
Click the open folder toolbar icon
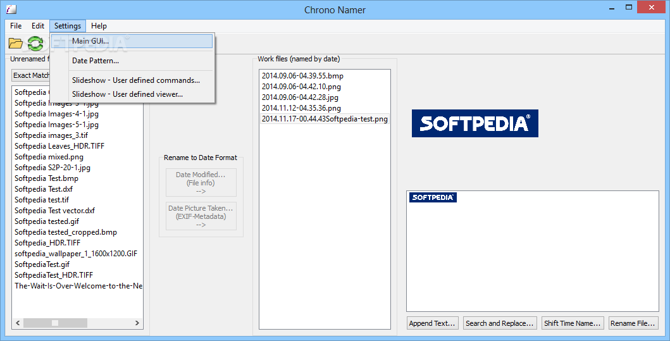15,43
